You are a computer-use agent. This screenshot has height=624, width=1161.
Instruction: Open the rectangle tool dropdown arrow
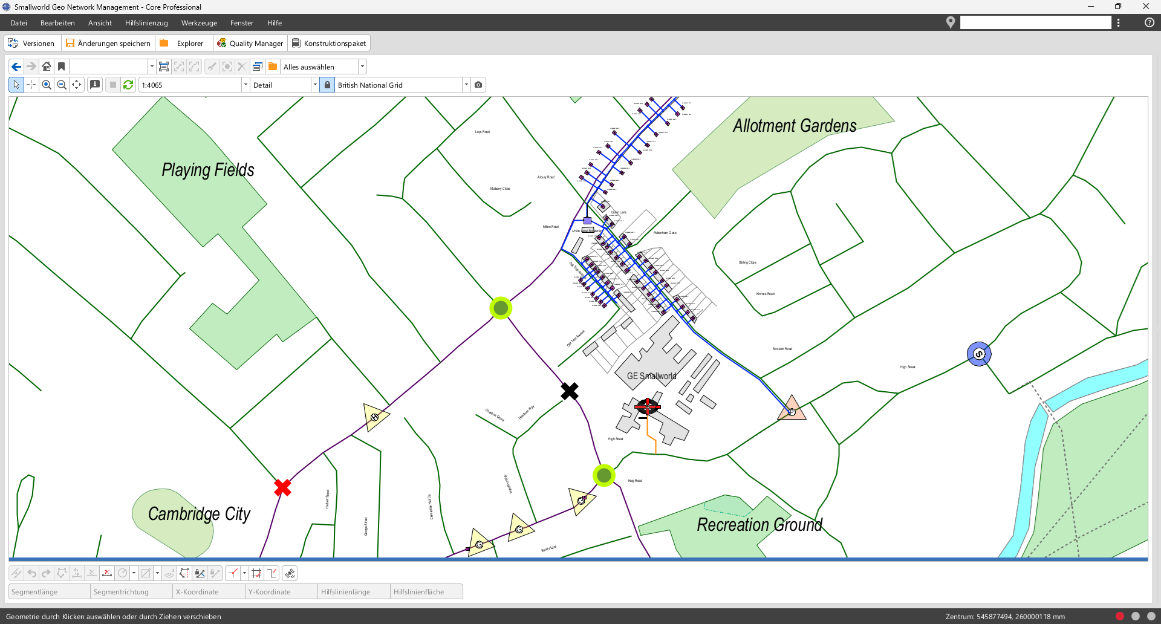coord(157,573)
